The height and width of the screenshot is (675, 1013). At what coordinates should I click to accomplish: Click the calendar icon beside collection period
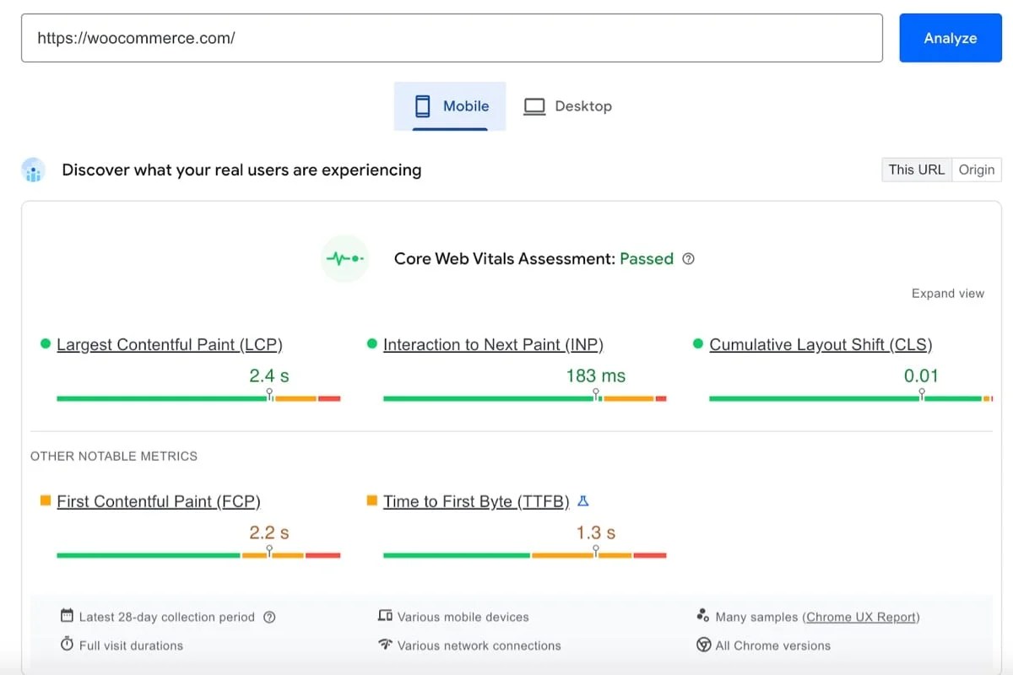pyautogui.click(x=67, y=617)
